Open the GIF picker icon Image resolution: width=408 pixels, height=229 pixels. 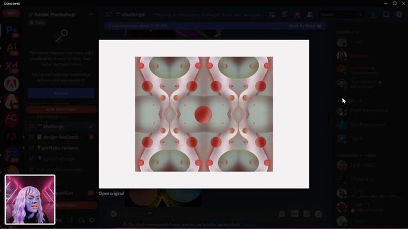click(x=295, y=214)
